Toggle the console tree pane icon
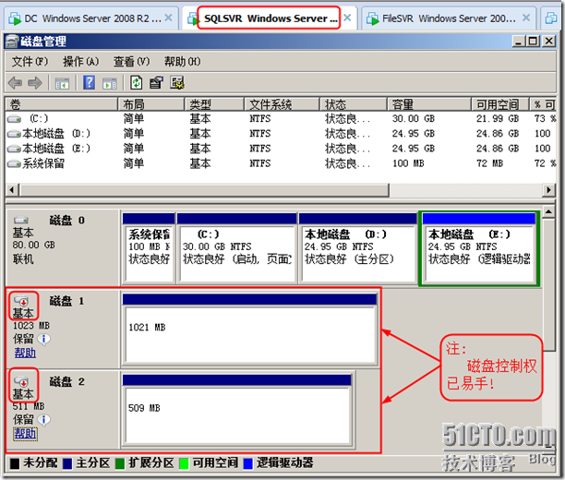The height and width of the screenshot is (480, 565). (62, 83)
